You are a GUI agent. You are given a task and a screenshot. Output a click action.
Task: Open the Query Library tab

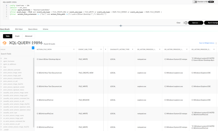33,29
